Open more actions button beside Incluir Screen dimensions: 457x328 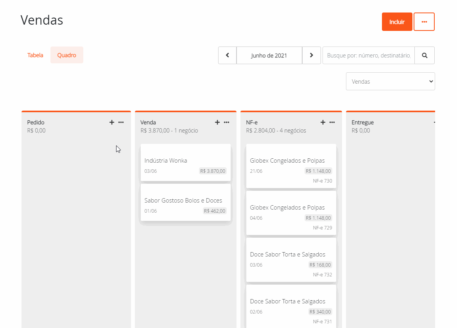coord(424,22)
